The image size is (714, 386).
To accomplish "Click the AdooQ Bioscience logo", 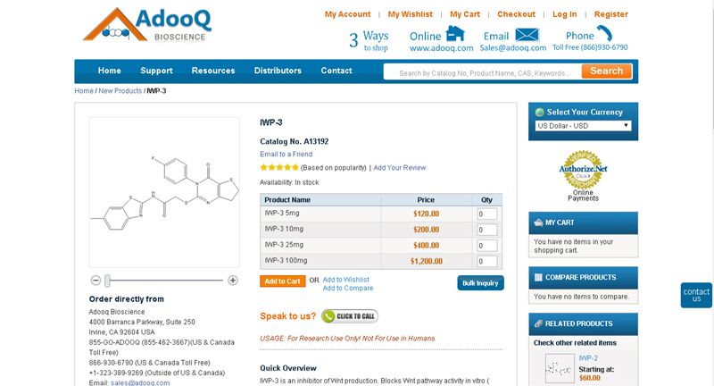I will (x=147, y=26).
